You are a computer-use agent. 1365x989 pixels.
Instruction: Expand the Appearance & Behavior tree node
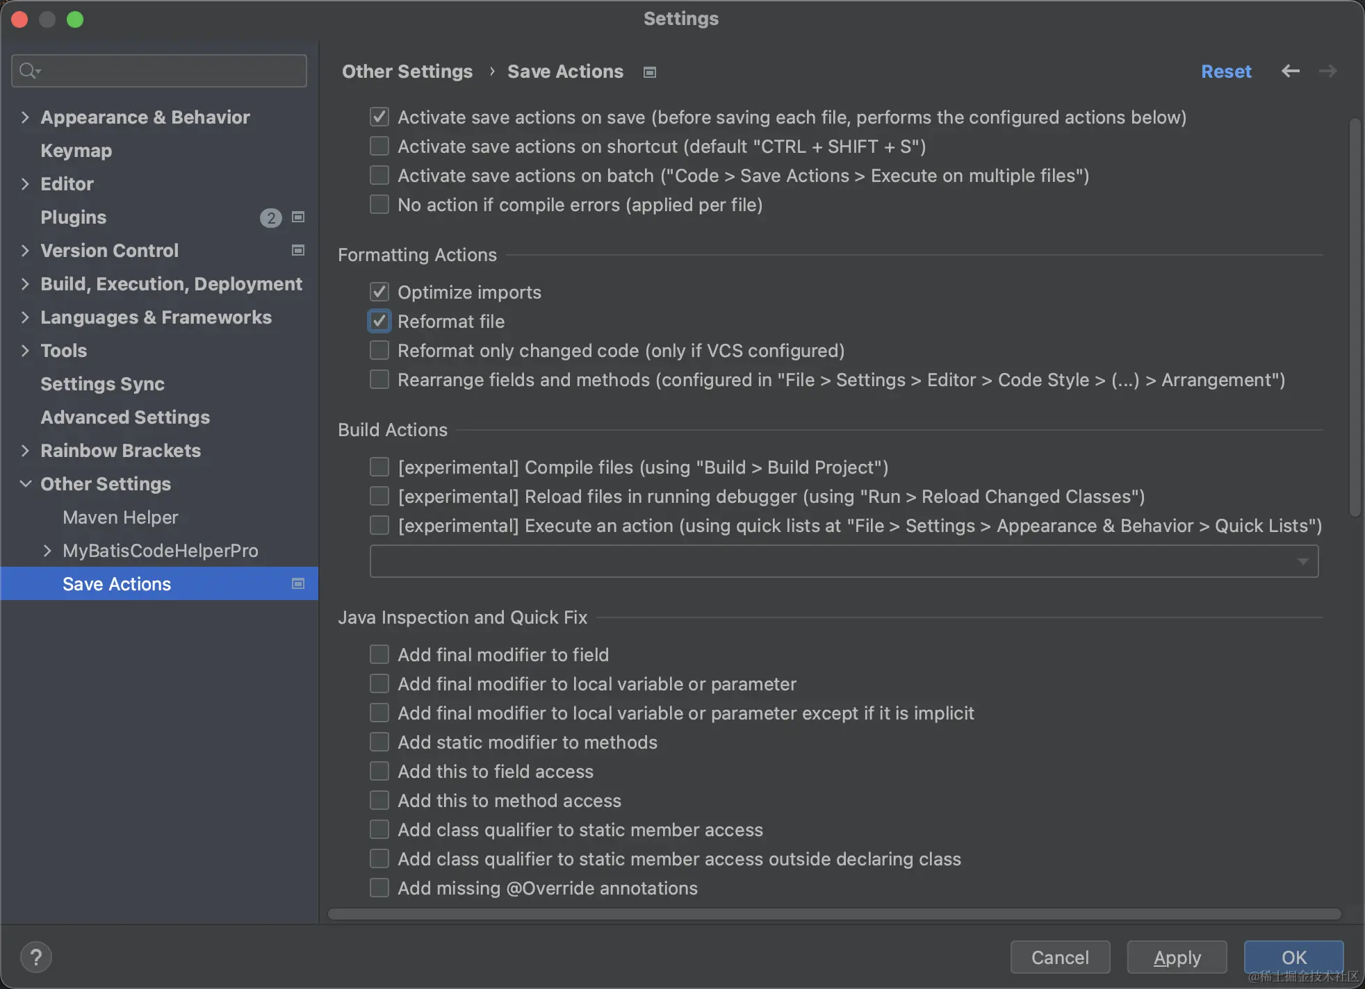pyautogui.click(x=25, y=117)
